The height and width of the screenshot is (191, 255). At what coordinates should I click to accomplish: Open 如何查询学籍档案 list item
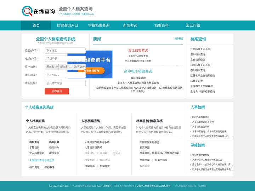point(201,155)
